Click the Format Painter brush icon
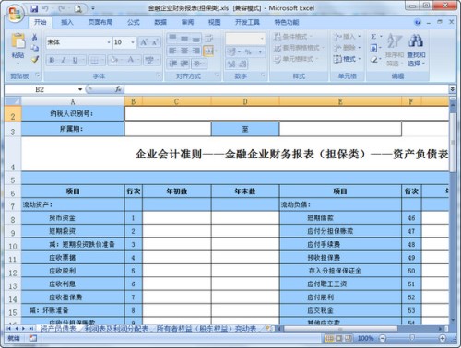The image size is (461, 348). pos(35,59)
